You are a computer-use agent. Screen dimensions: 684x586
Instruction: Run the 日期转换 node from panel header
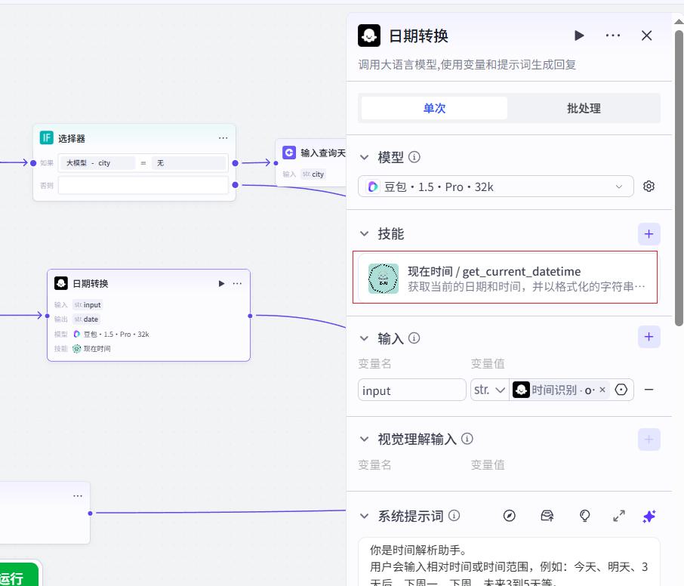(579, 35)
